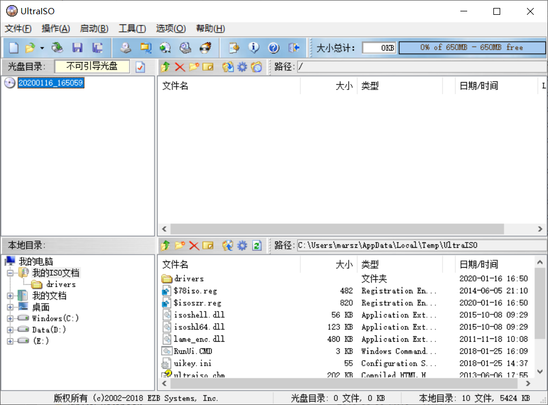Click the Up folder icon in disc pane toolbar
The image size is (548, 405).
click(165, 67)
